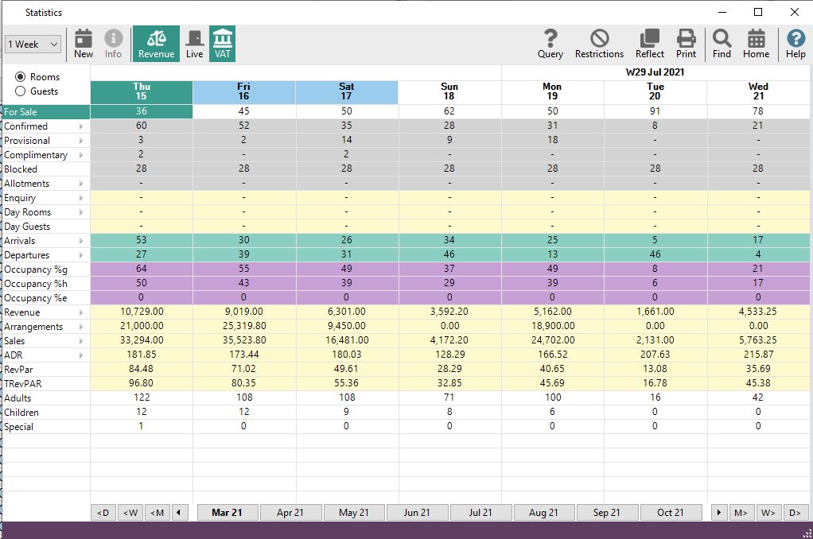Open the Restrictions tool
This screenshot has height=539, width=813.
[x=599, y=43]
